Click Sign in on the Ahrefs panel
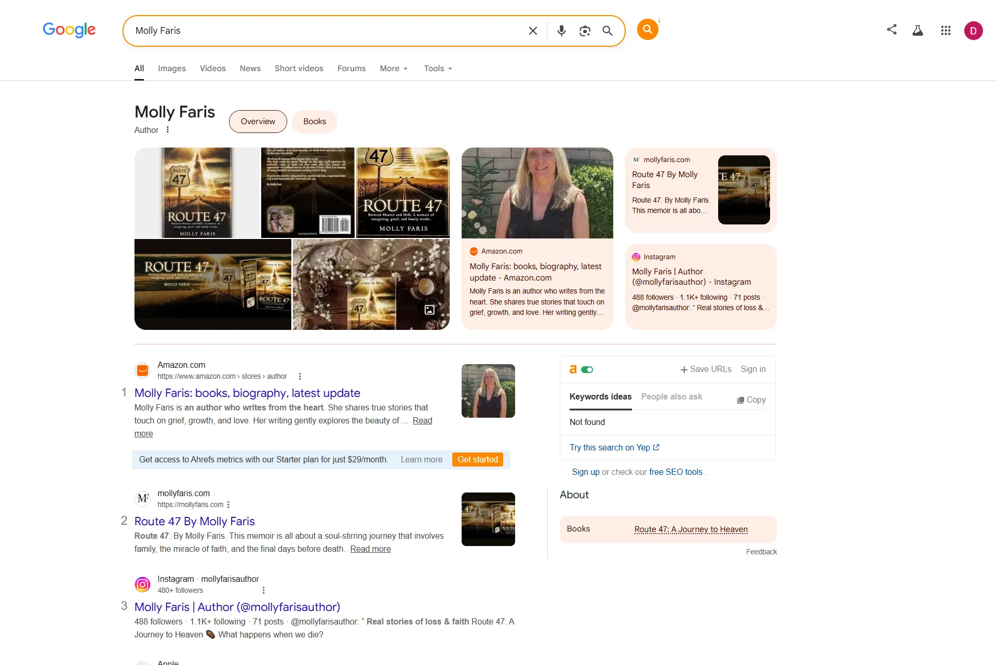 pos(753,369)
